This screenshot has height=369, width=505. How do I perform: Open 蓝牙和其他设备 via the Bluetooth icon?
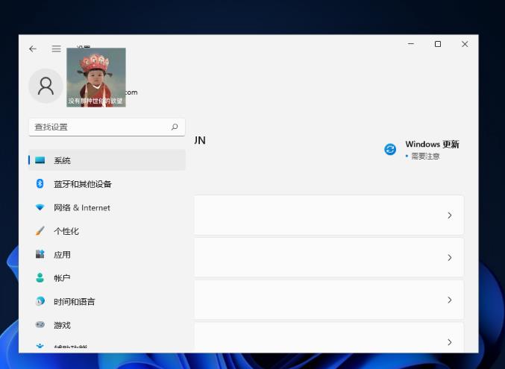pos(40,184)
